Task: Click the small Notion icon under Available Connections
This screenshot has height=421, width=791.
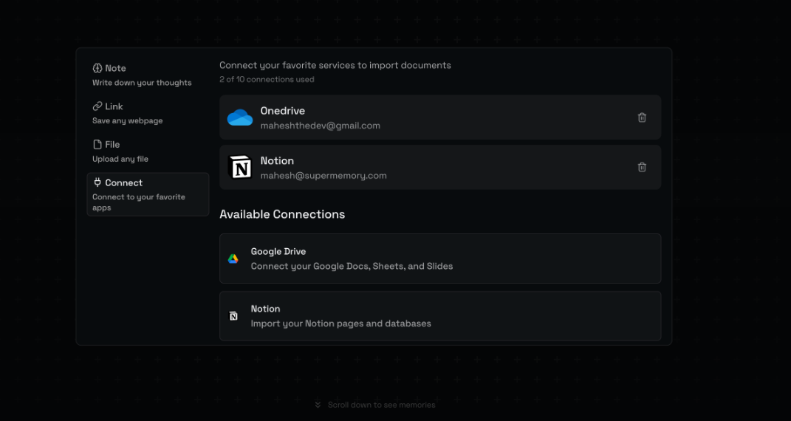Action: [x=233, y=316]
